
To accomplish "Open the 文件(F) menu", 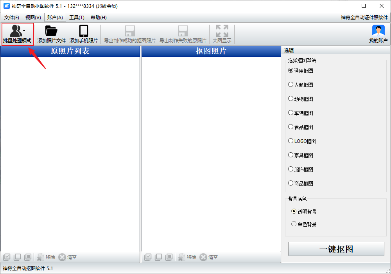I will coord(11,18).
